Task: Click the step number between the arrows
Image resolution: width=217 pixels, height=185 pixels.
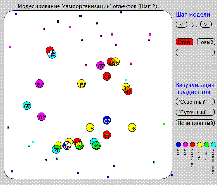Action: coord(194,25)
